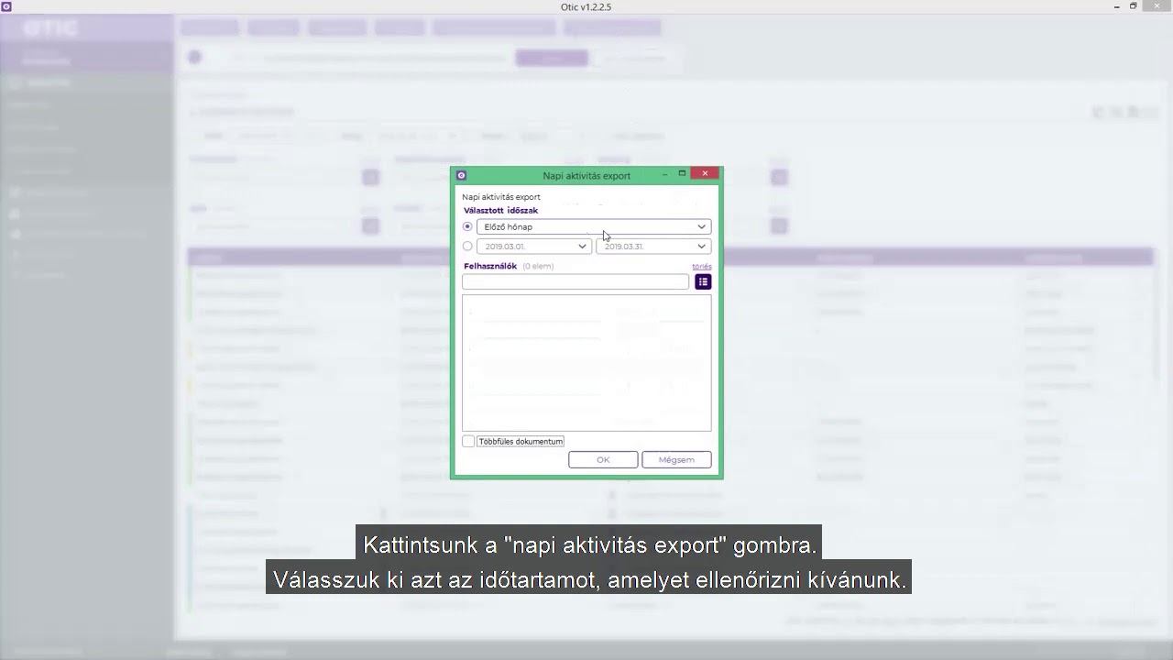Viewport: 1173px width, 660px height.
Task: Open the Előző hónap period dropdown
Action: pos(594,226)
